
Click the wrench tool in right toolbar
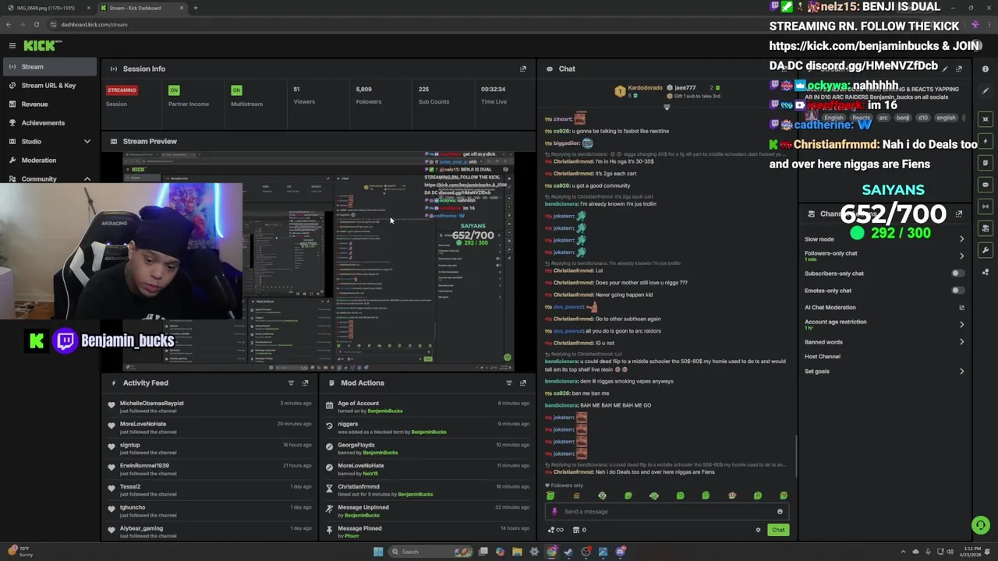[x=986, y=250]
